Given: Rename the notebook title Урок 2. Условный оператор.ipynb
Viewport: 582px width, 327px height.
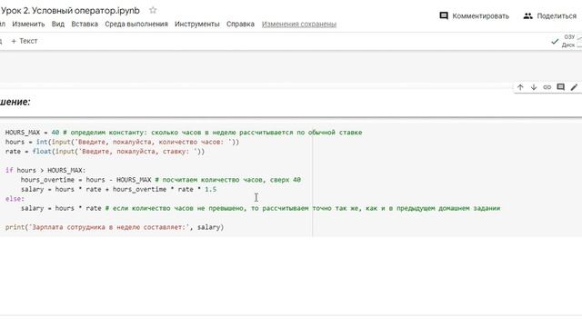Looking at the screenshot, I should pyautogui.click(x=70, y=10).
